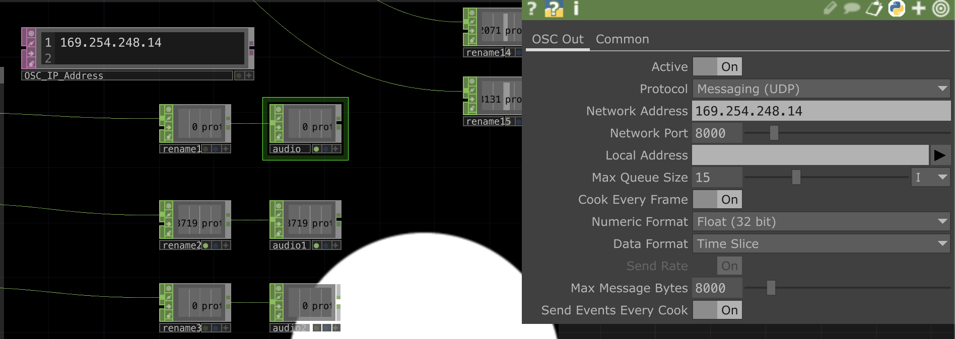
Task: Click the Network Port slider handle
Action: [774, 133]
